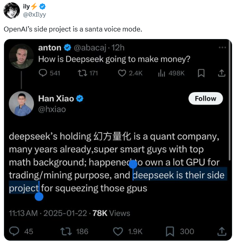Click the scrollbar on the quoted screenshot
Viewport: 234px width, 245px height.
(230, 100)
